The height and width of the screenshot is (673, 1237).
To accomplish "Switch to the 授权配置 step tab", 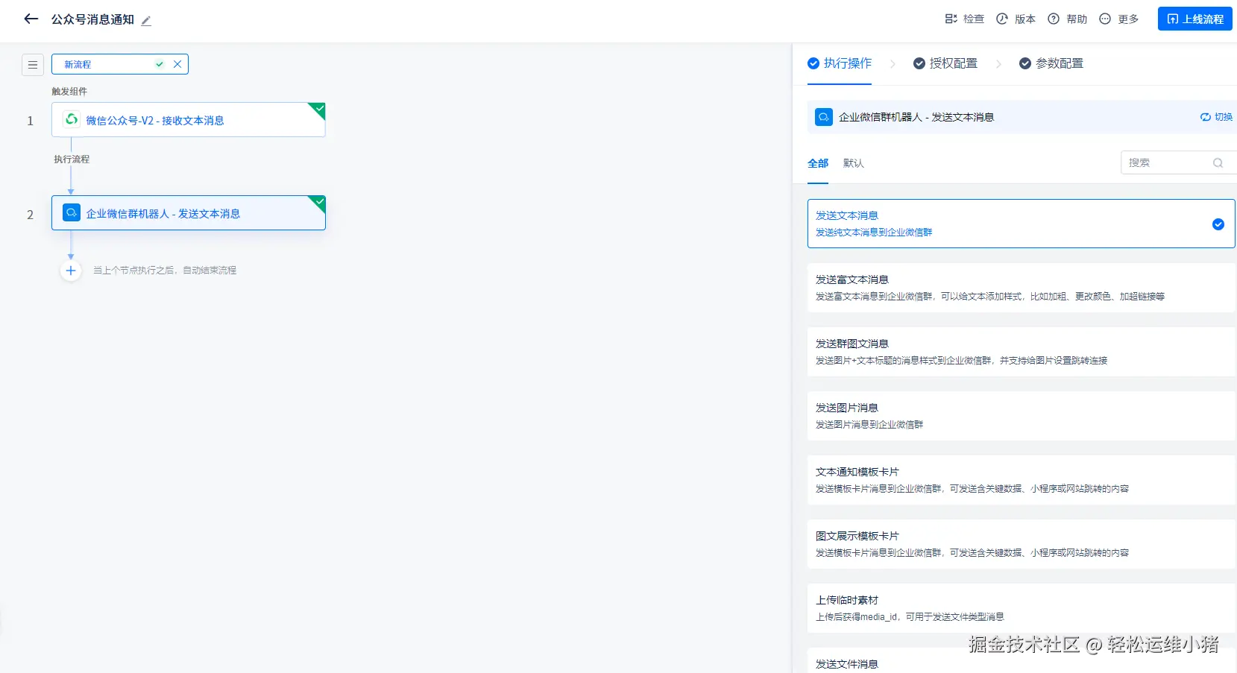I will point(945,63).
